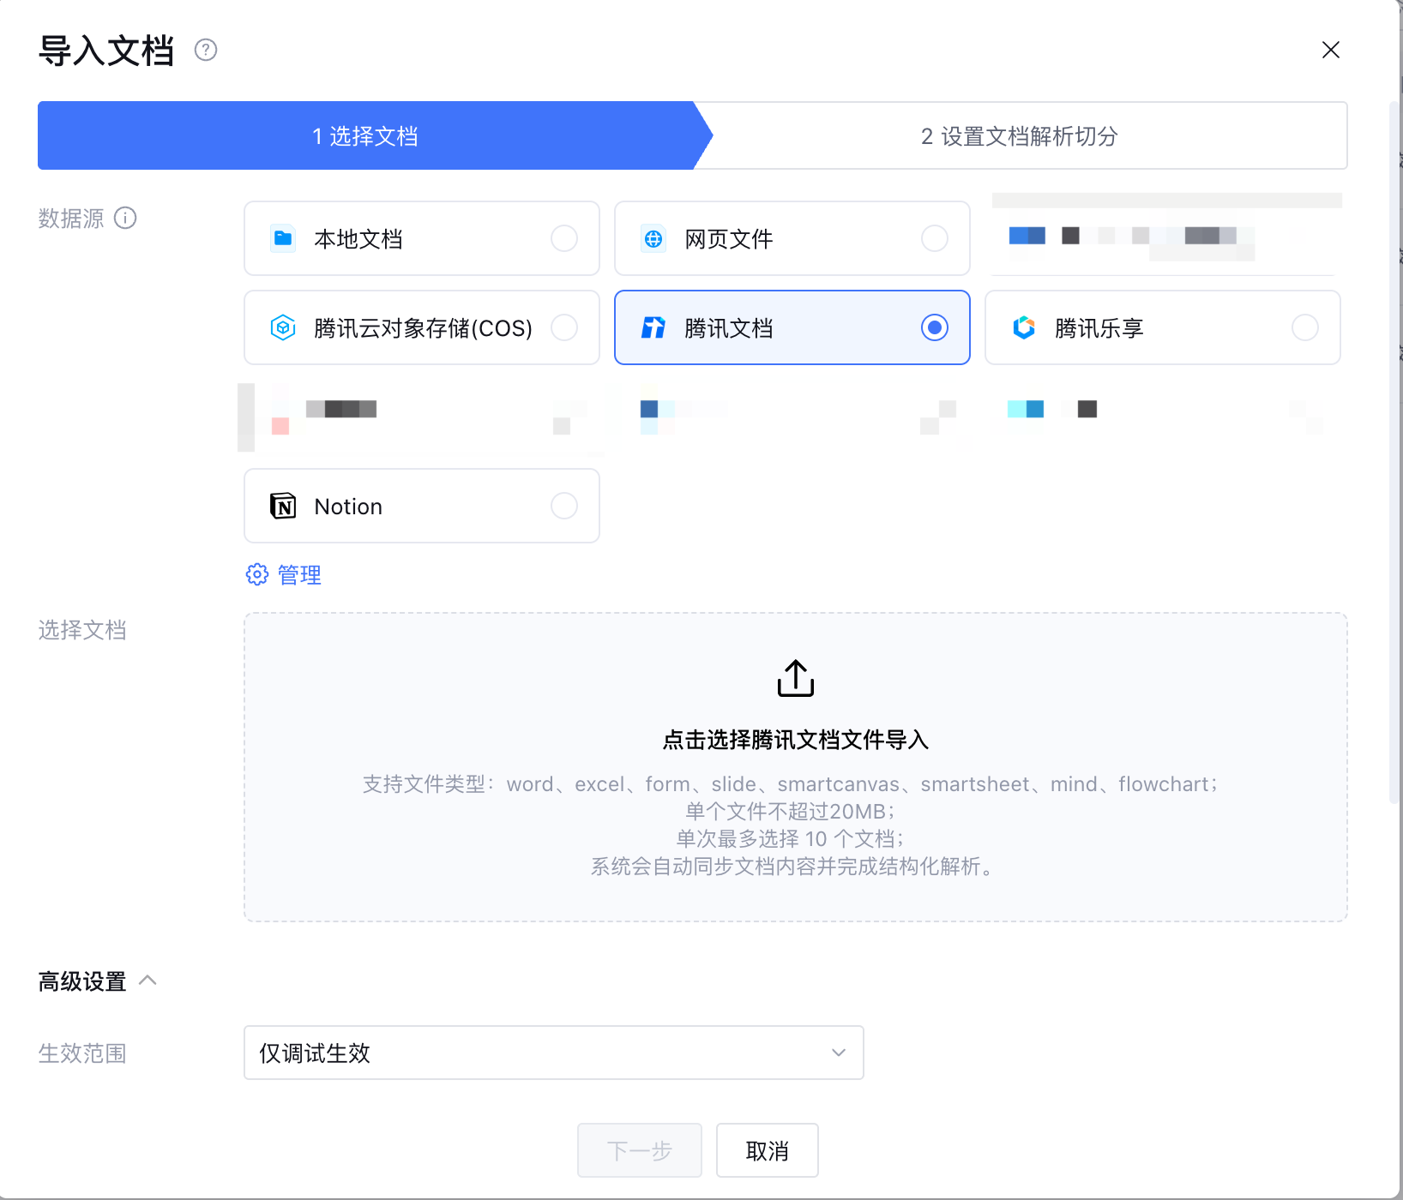Viewport: 1403px width, 1200px height.
Task: Click the 系统会自动同步文档内容 line
Action: point(792,867)
